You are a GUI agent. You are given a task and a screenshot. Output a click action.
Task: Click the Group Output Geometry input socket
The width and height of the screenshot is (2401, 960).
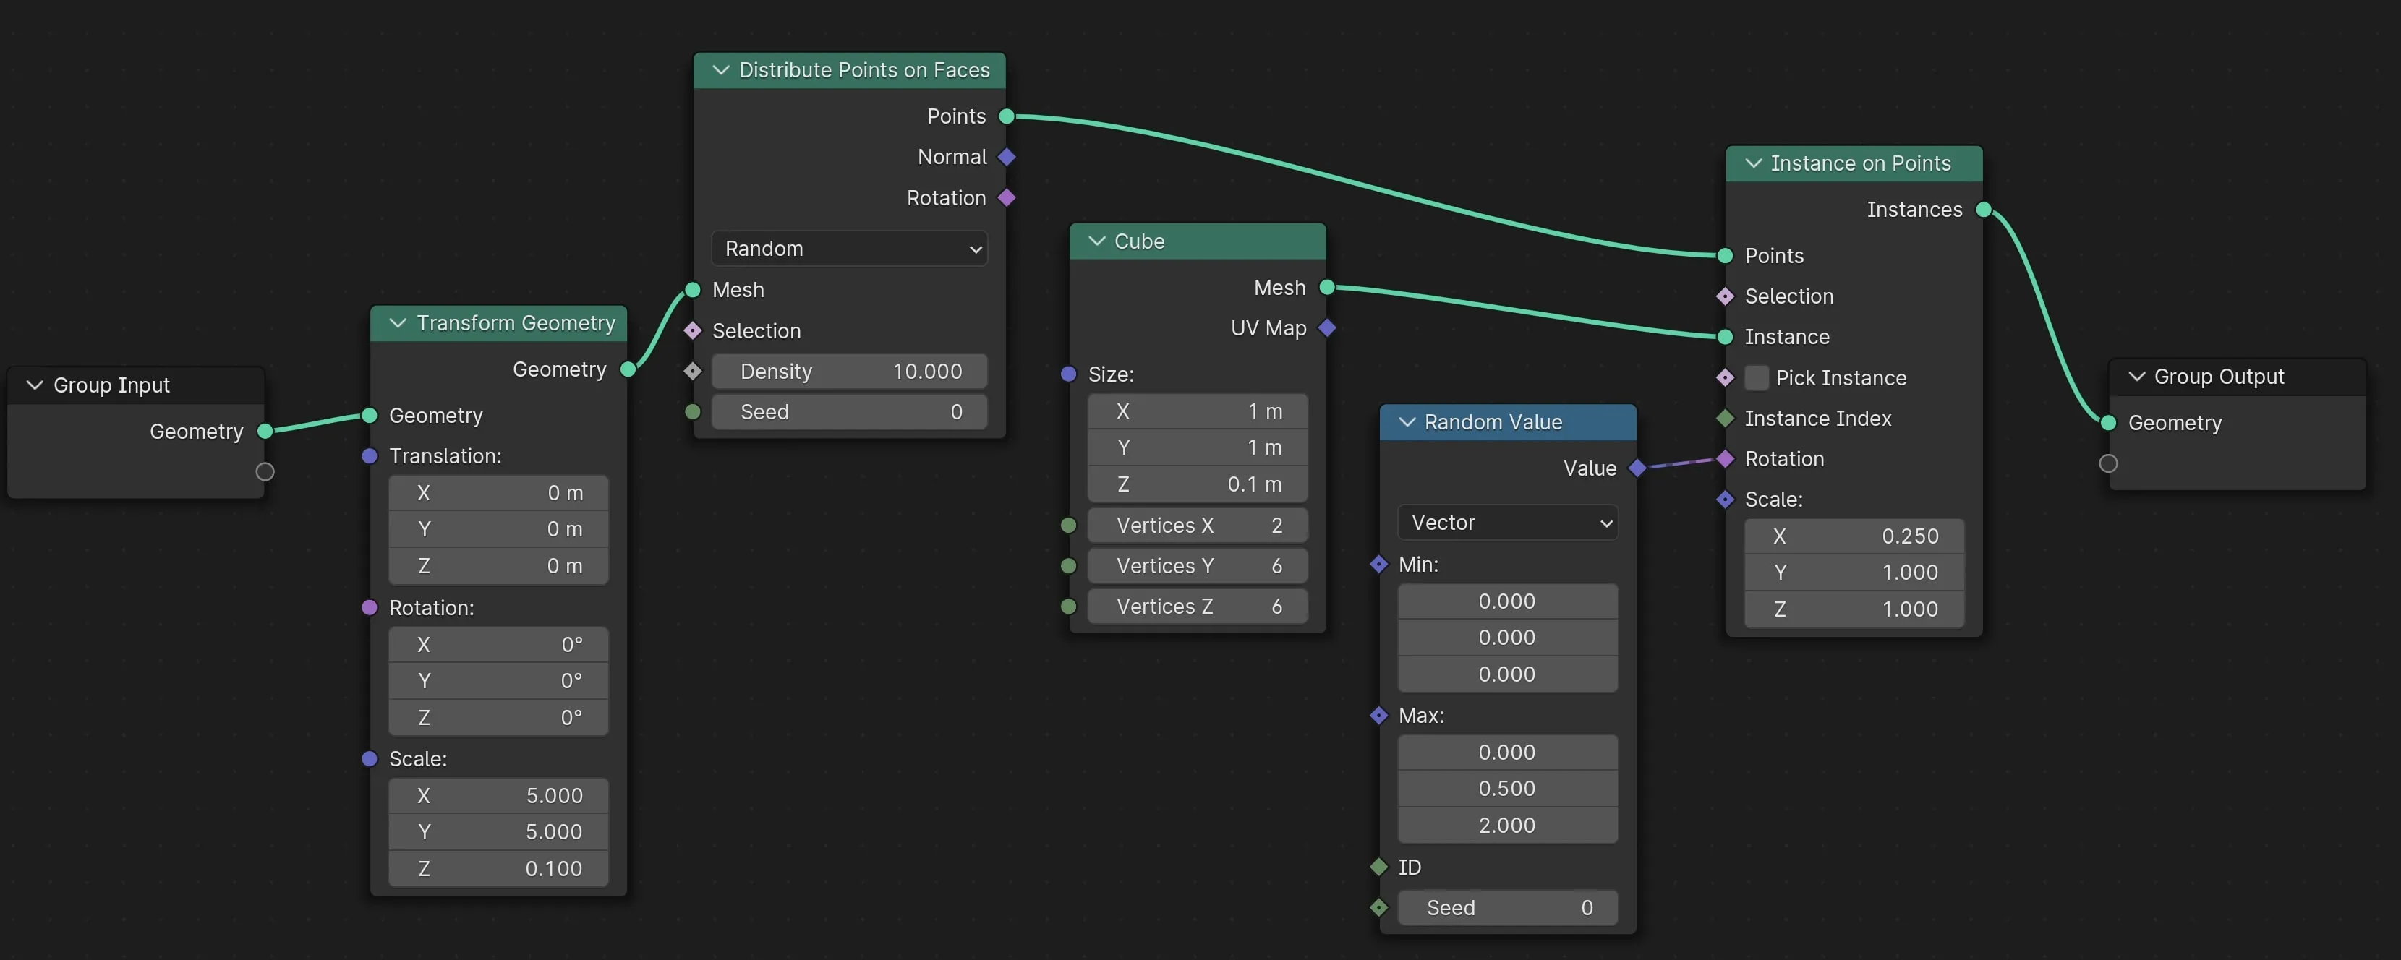(x=2108, y=422)
